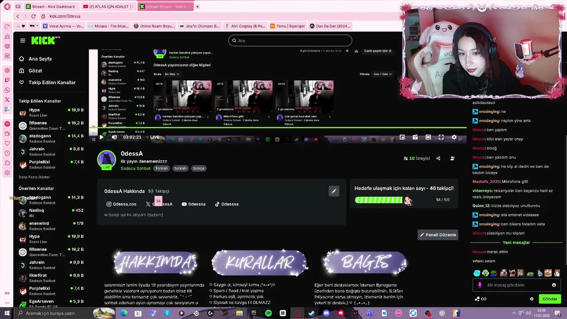Open eneswind channel in sidebar
567x319 pixels.
pyautogui.click(x=51, y=226)
